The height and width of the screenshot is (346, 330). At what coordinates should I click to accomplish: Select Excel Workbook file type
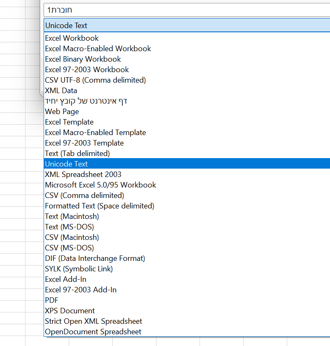[187, 38]
